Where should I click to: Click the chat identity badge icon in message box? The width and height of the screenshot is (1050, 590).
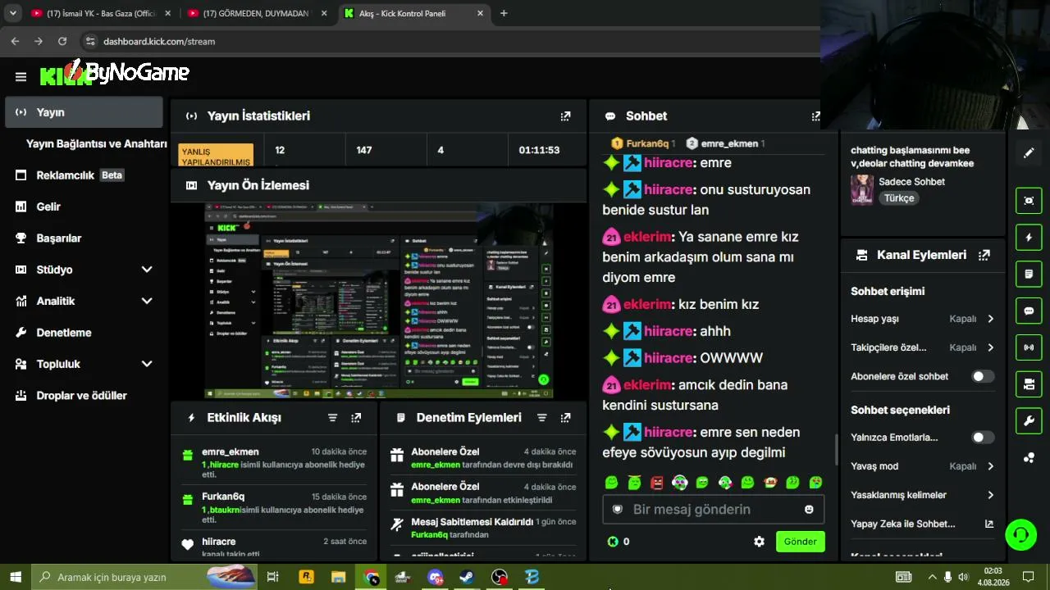pos(618,510)
